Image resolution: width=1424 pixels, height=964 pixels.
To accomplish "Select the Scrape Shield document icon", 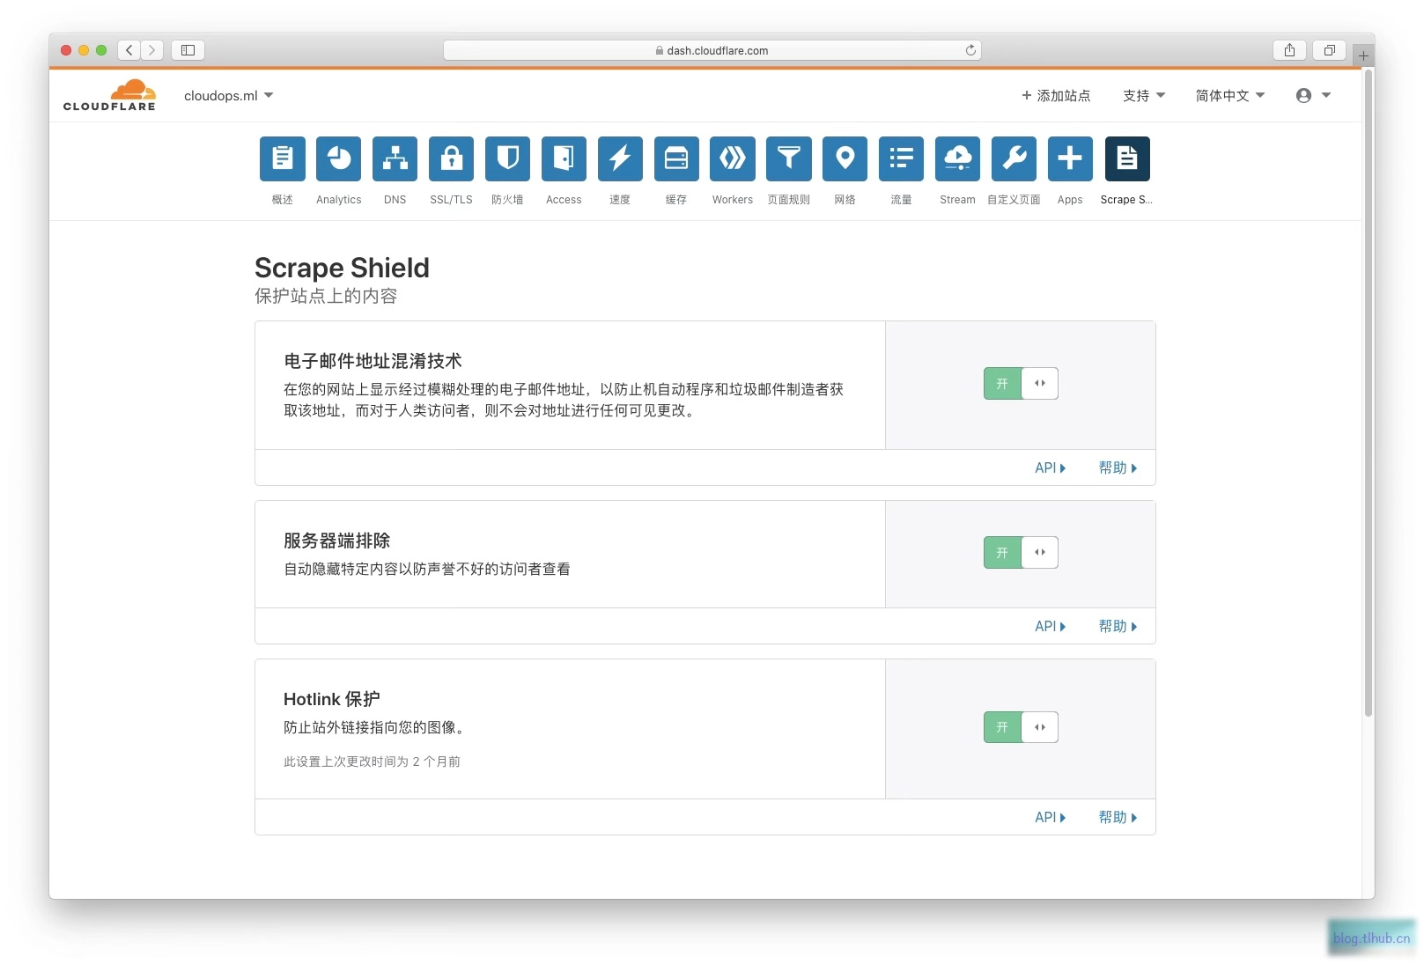I will click(x=1127, y=158).
